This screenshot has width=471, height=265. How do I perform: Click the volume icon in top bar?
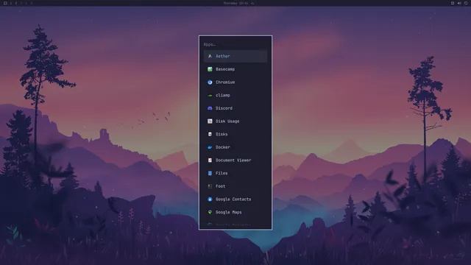pos(459,3)
